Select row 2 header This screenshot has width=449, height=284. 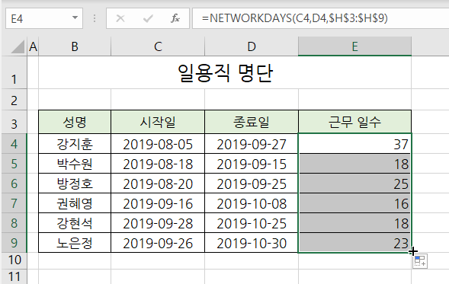(14, 100)
